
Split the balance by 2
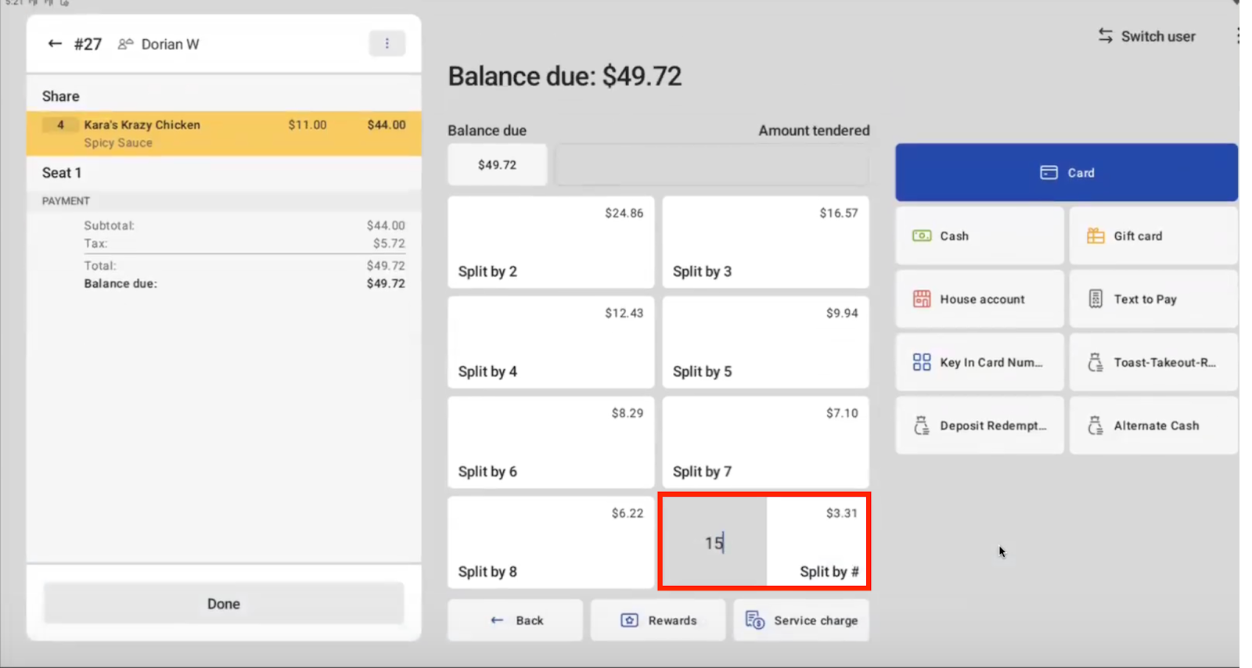[550, 242]
